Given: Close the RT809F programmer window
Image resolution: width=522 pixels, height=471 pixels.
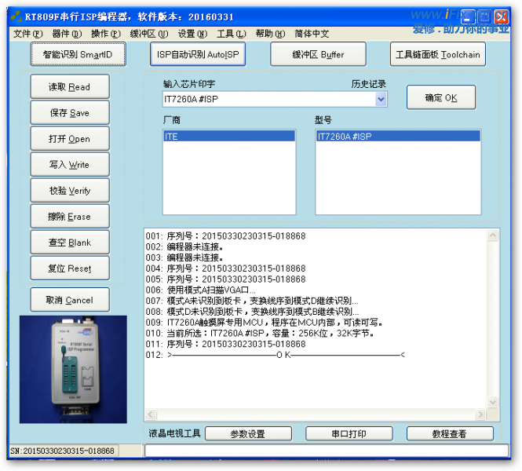Looking at the screenshot, I should pos(501,16).
